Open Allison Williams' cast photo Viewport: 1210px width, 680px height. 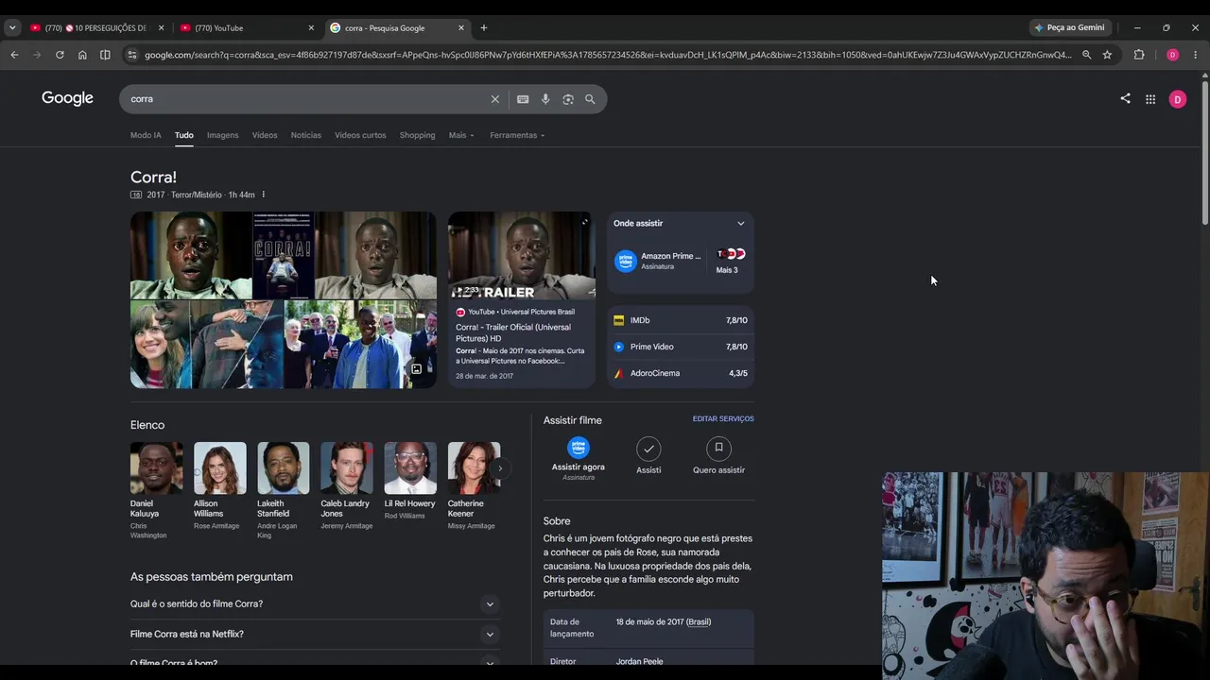point(220,468)
